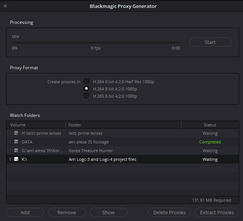Click the drive icon for K:\ volume
Viewport: 243px width, 221px height.
(16, 159)
